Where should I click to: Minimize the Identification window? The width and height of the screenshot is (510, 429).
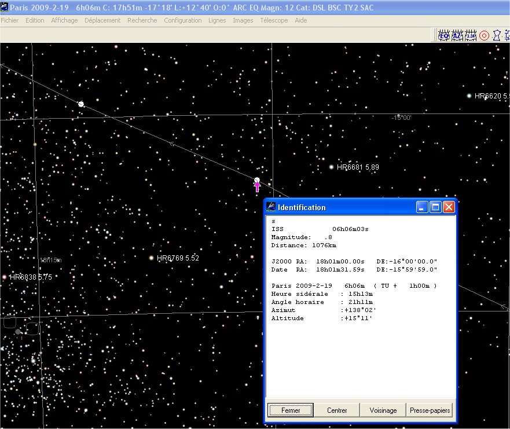click(422, 207)
